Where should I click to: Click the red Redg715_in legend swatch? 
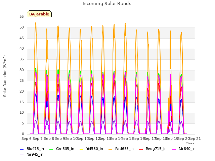pos(141,149)
